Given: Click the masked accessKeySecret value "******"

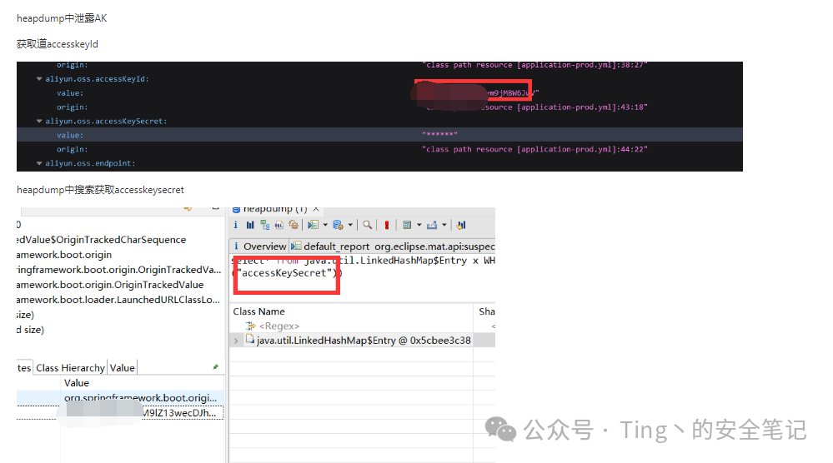Looking at the screenshot, I should coord(439,135).
